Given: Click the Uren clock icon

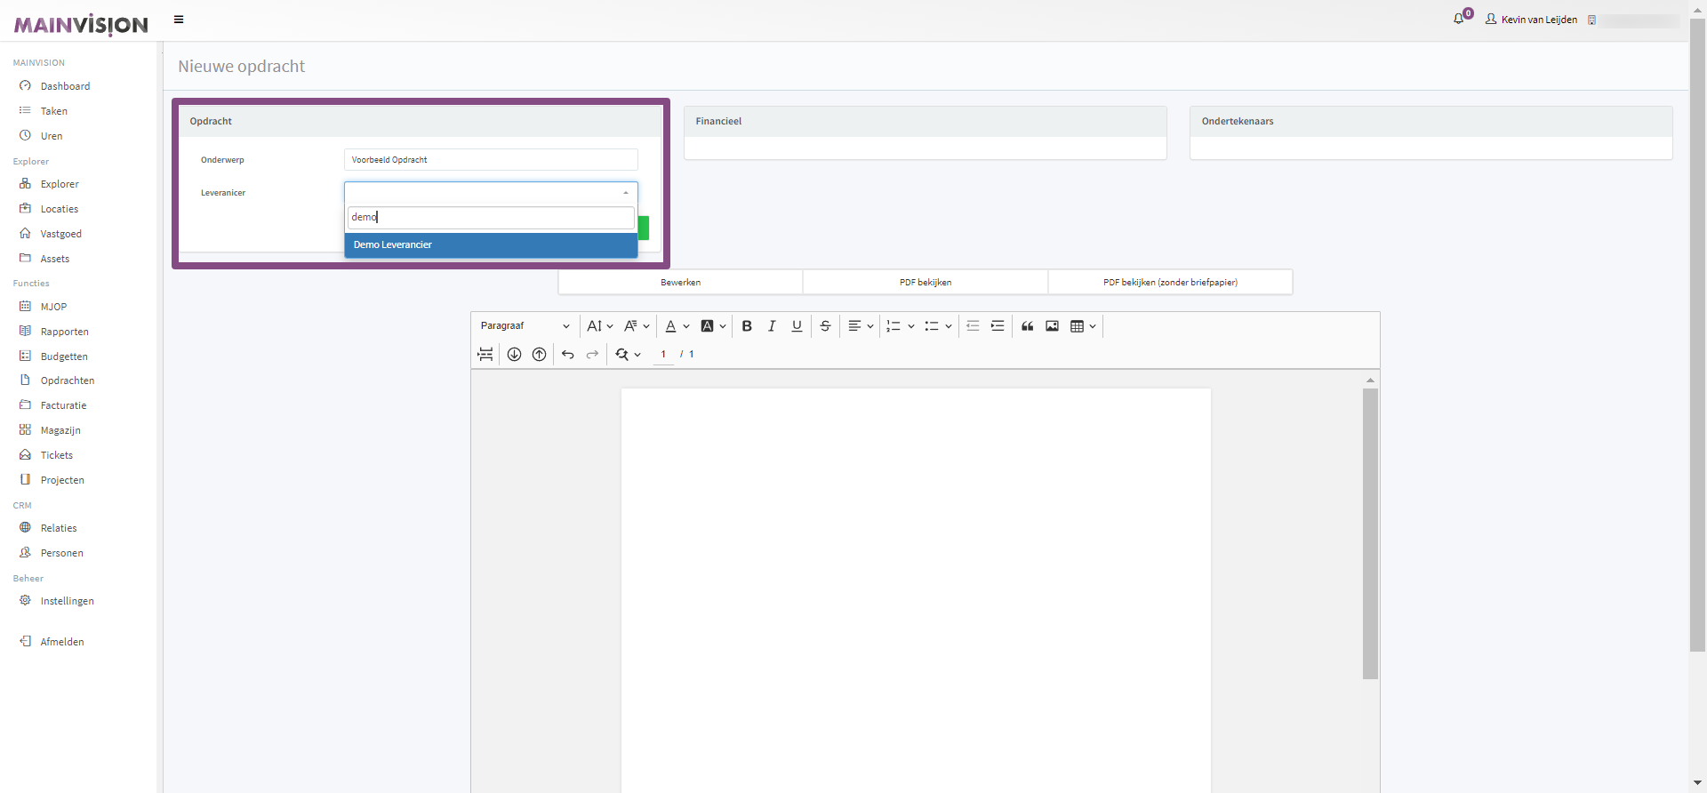Looking at the screenshot, I should pyautogui.click(x=25, y=136).
